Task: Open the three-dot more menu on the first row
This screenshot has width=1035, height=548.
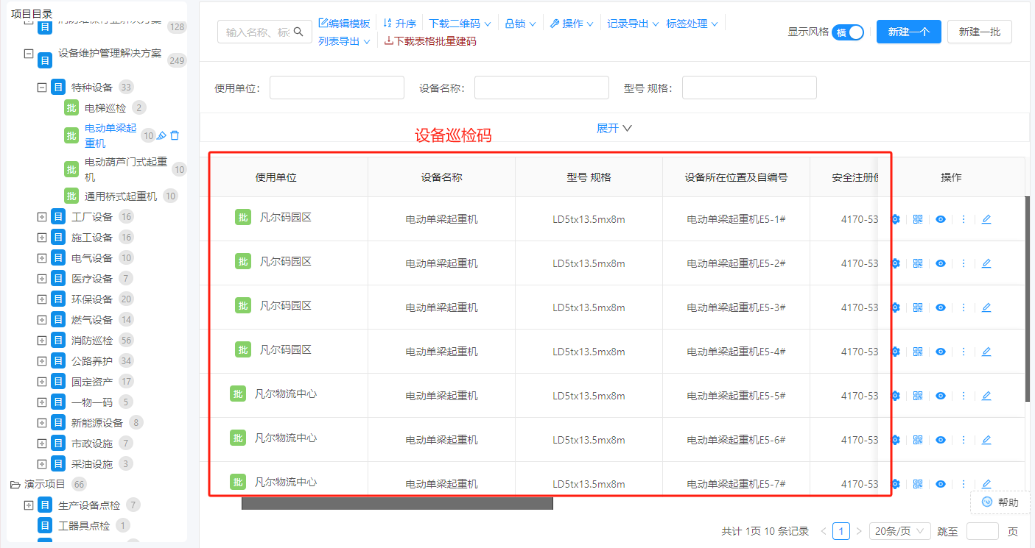Action: click(x=964, y=218)
